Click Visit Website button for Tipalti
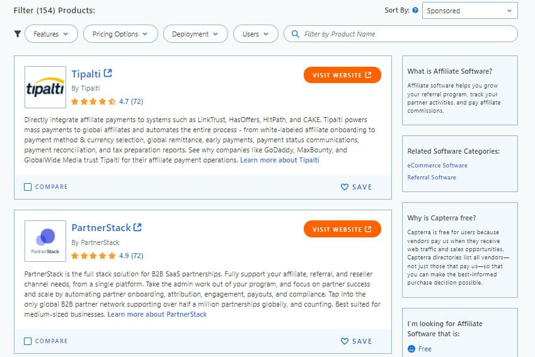 (x=342, y=75)
